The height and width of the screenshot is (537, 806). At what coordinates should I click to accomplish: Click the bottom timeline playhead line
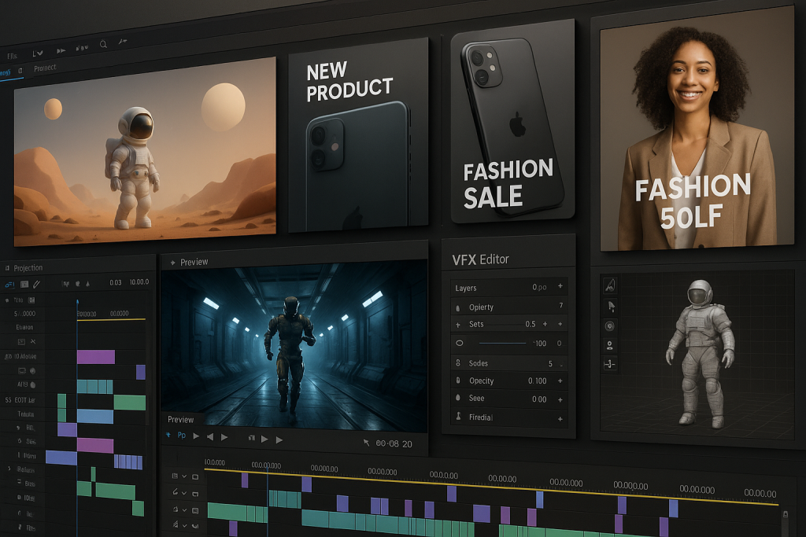268,501
